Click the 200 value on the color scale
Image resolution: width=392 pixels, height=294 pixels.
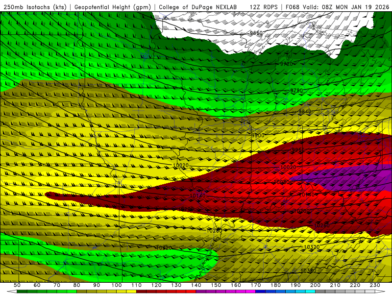[x=315, y=285]
